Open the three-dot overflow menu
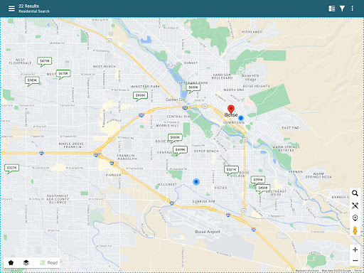This screenshot has width=364, height=273. (x=353, y=9)
